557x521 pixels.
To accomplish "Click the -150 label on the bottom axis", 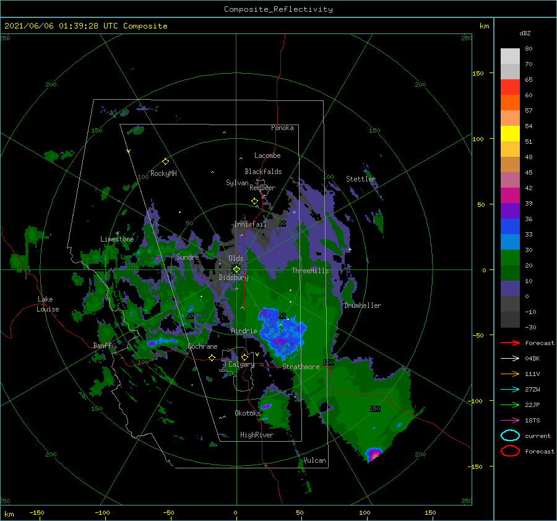I will [37, 512].
